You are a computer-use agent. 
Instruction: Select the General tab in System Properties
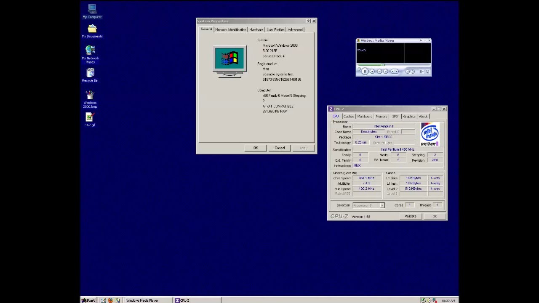206,29
